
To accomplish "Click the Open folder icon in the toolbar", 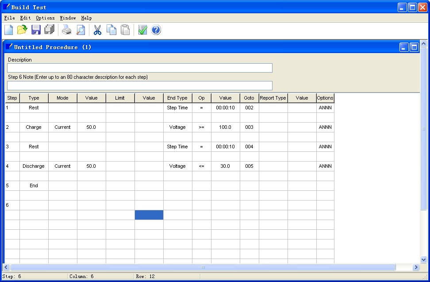I will tap(22, 30).
